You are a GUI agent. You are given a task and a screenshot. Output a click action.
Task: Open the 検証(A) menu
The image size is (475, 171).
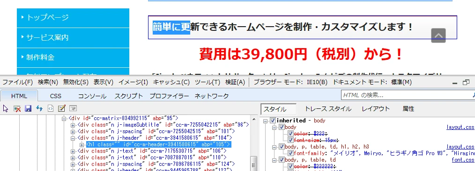click(235, 82)
